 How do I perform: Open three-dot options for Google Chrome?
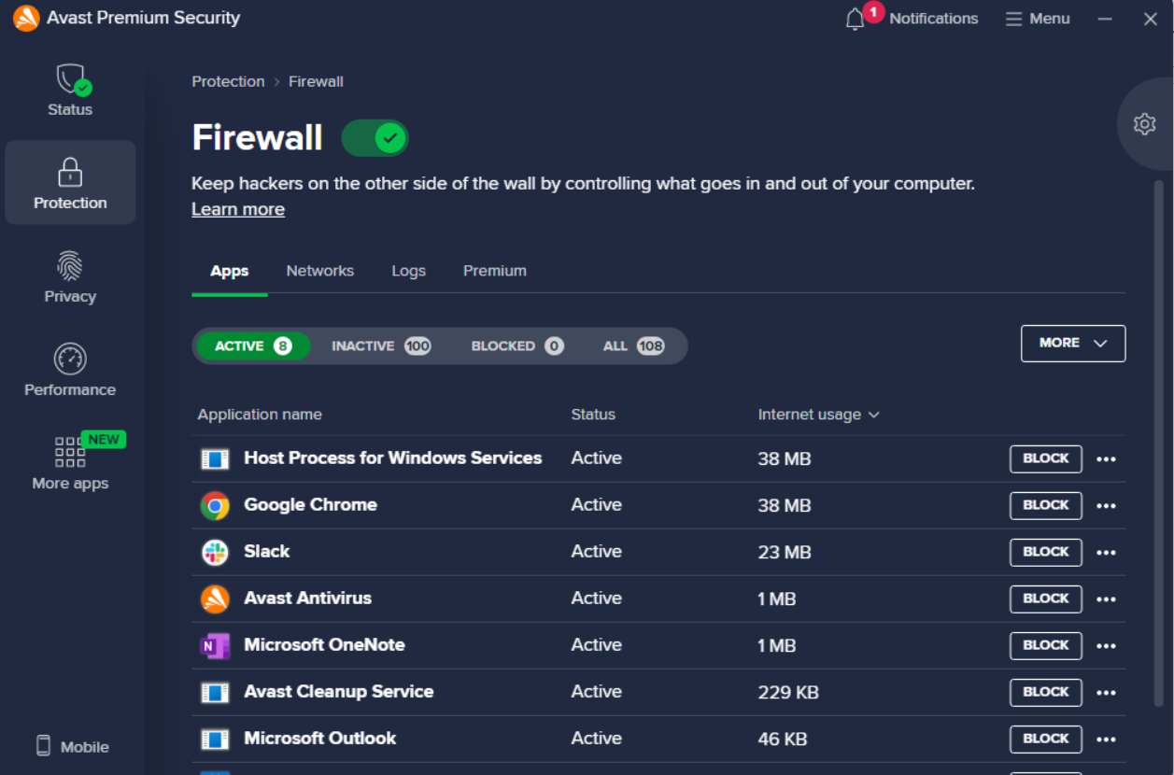pyautogui.click(x=1106, y=506)
